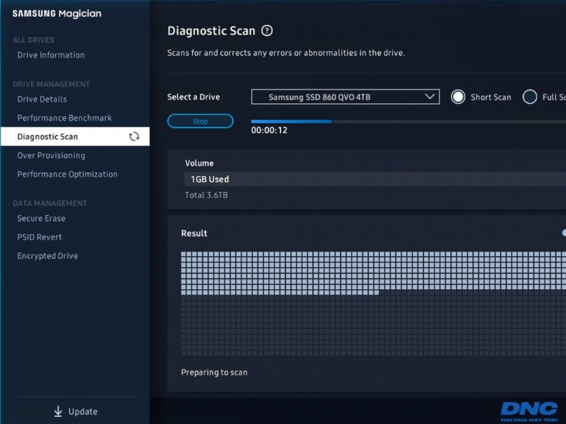Click the DATA MANAGEMENT section header
The height and width of the screenshot is (424, 566).
click(50, 204)
